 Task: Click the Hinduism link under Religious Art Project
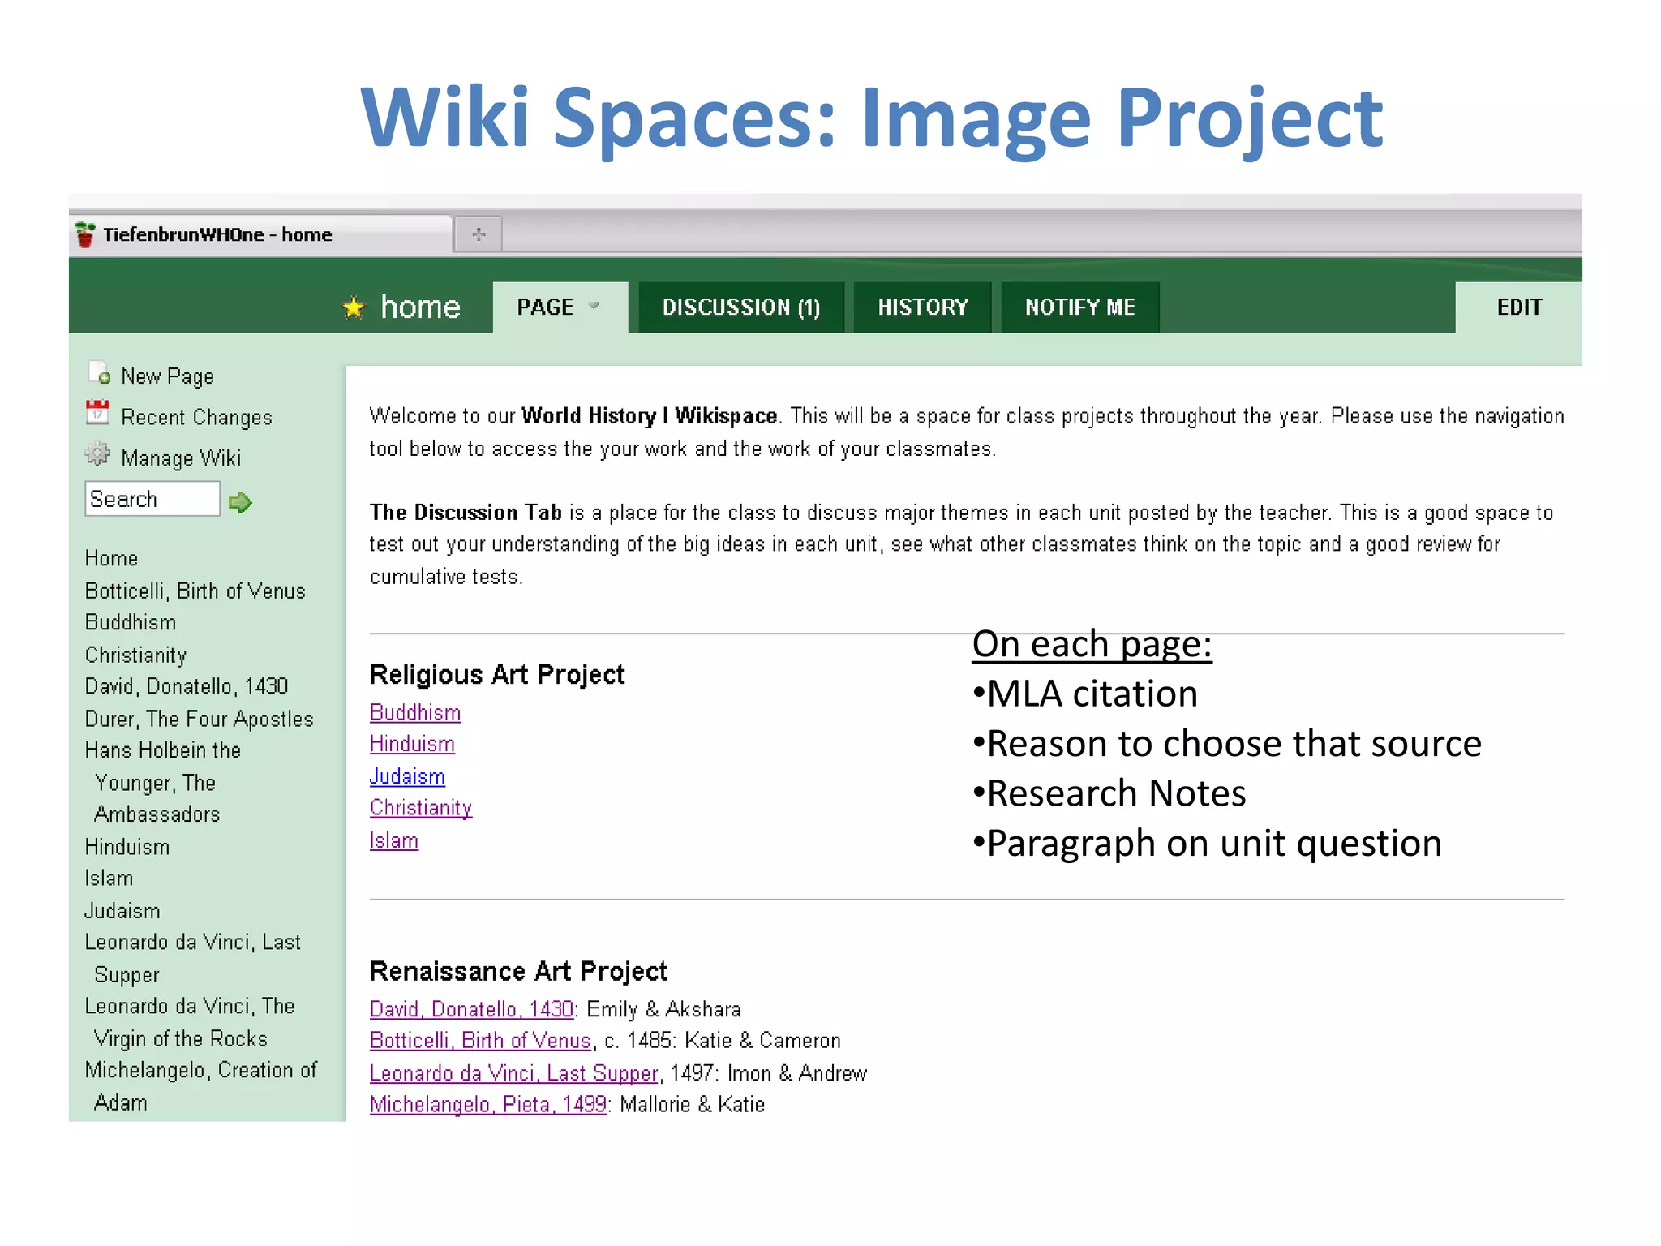pos(412,744)
